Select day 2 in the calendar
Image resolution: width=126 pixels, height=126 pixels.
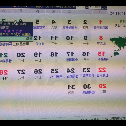[x=85, y=22]
